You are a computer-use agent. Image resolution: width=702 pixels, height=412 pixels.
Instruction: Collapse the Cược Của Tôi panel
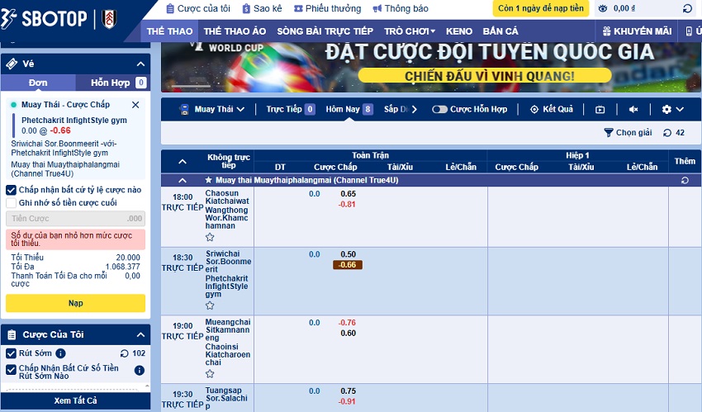pyautogui.click(x=140, y=334)
